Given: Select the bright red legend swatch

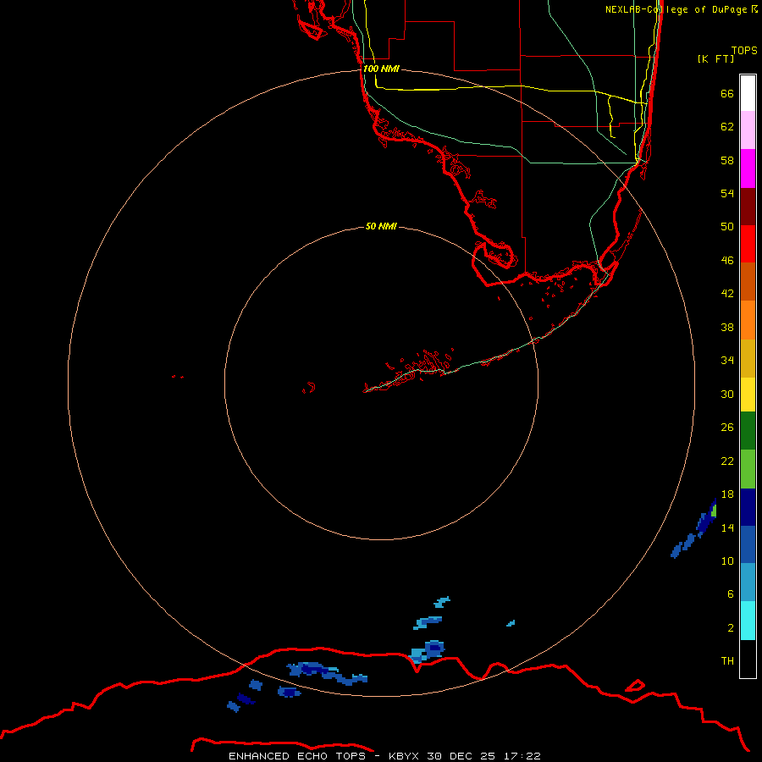Looking at the screenshot, I should pos(748,244).
